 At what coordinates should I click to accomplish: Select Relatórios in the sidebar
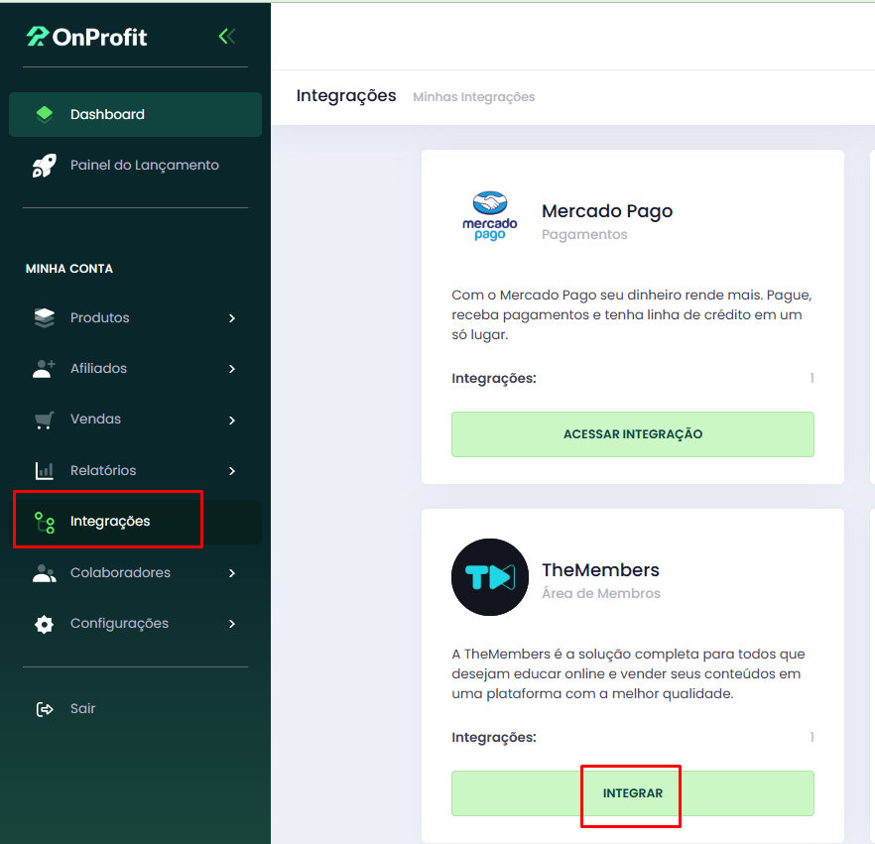coord(135,470)
